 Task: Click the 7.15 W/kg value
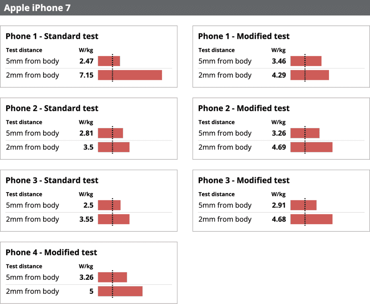click(x=86, y=75)
